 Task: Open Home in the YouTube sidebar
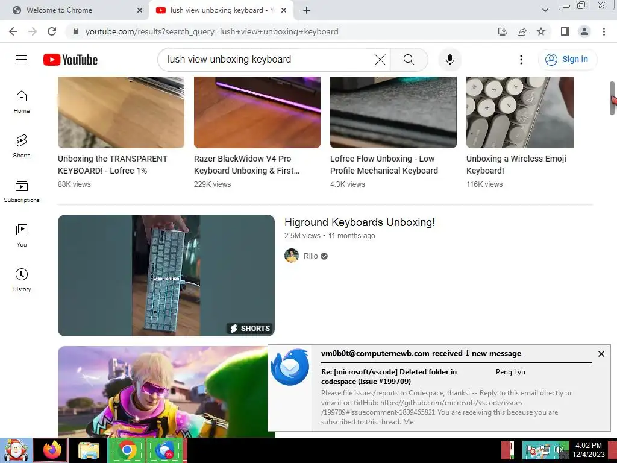[x=22, y=102]
